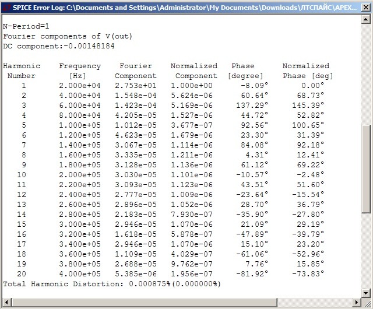373x309 pixels.
Task: Click the vertical scrollbar up arrow
Action: (365, 19)
